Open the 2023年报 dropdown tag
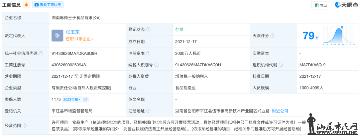The width and height of the screenshot is (361, 137). tap(72, 99)
